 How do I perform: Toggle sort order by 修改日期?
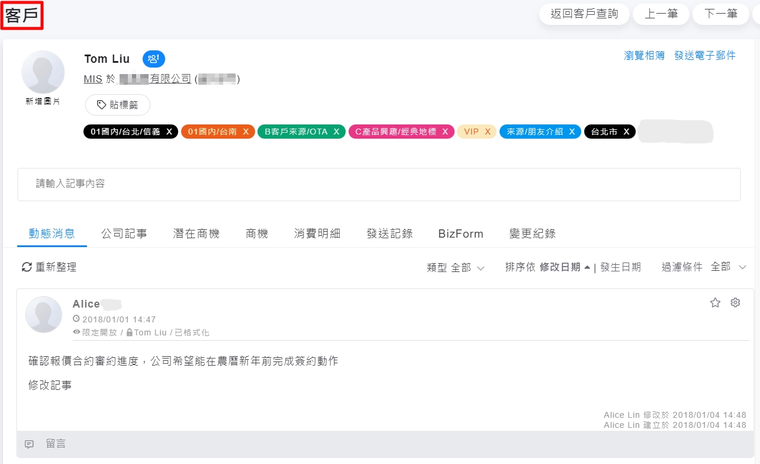click(x=565, y=267)
